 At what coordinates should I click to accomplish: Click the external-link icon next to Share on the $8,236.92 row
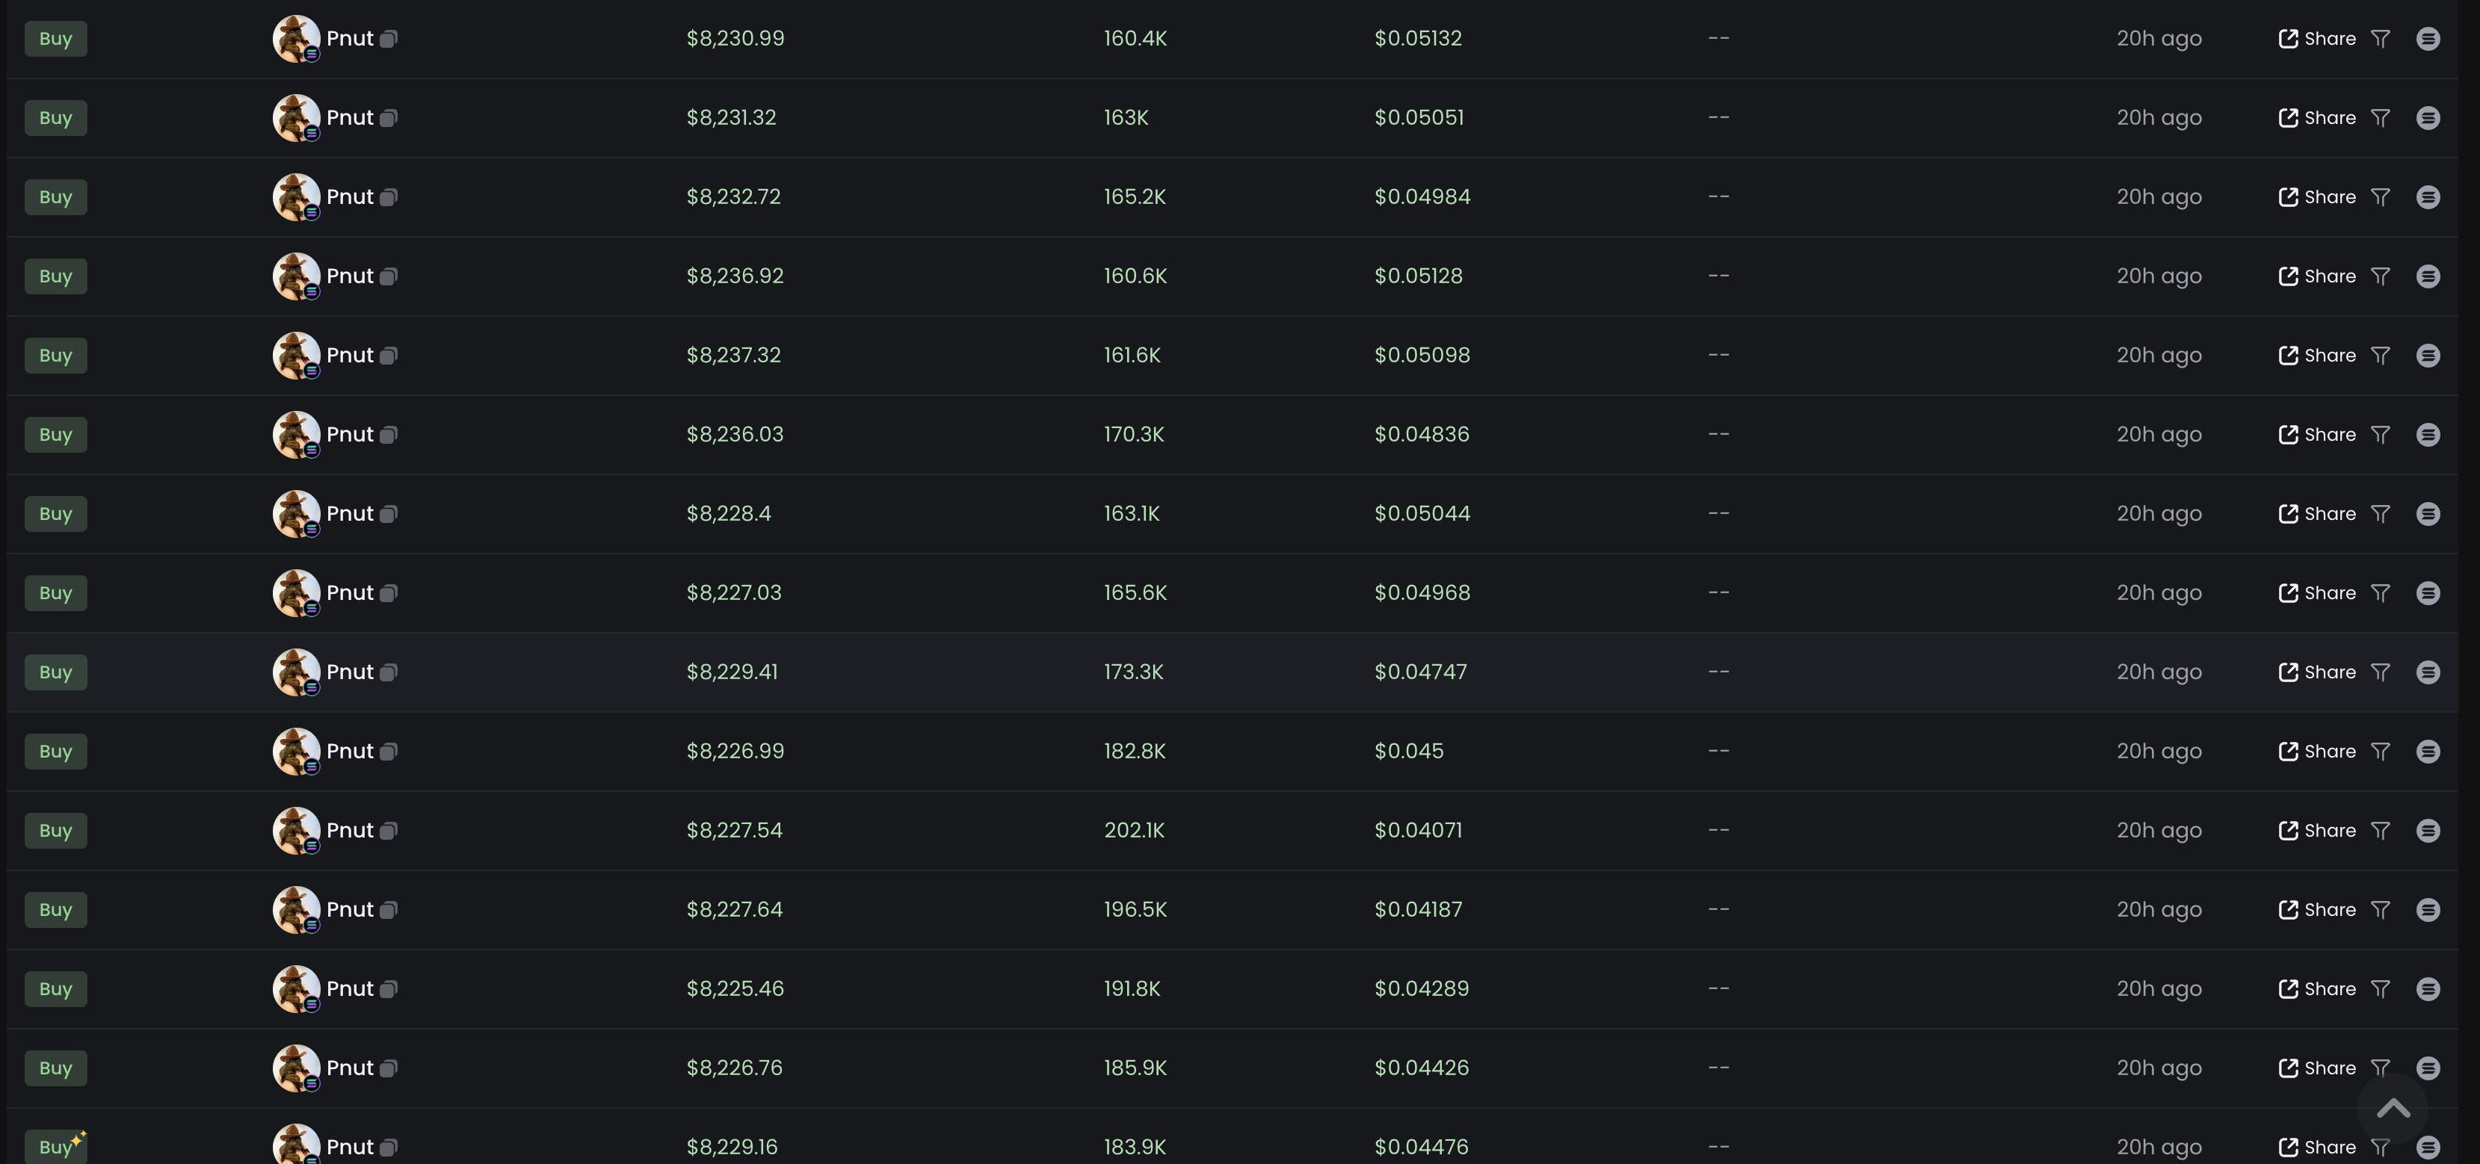[x=2289, y=276]
